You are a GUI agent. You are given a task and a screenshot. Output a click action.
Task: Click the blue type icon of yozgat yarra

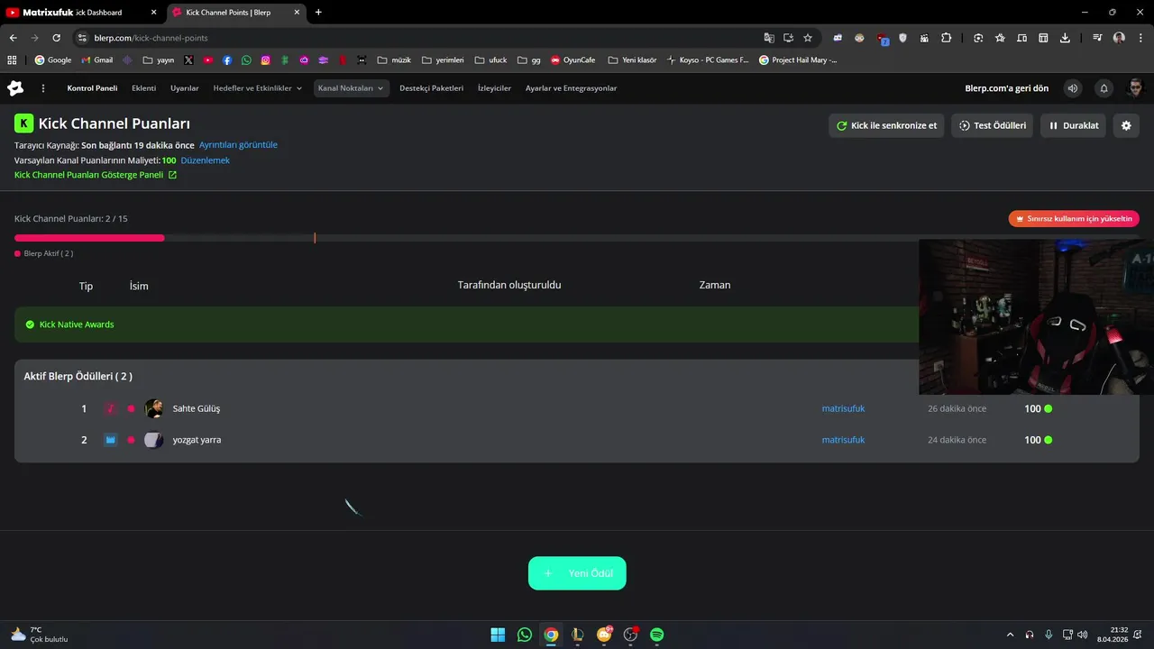pos(110,440)
